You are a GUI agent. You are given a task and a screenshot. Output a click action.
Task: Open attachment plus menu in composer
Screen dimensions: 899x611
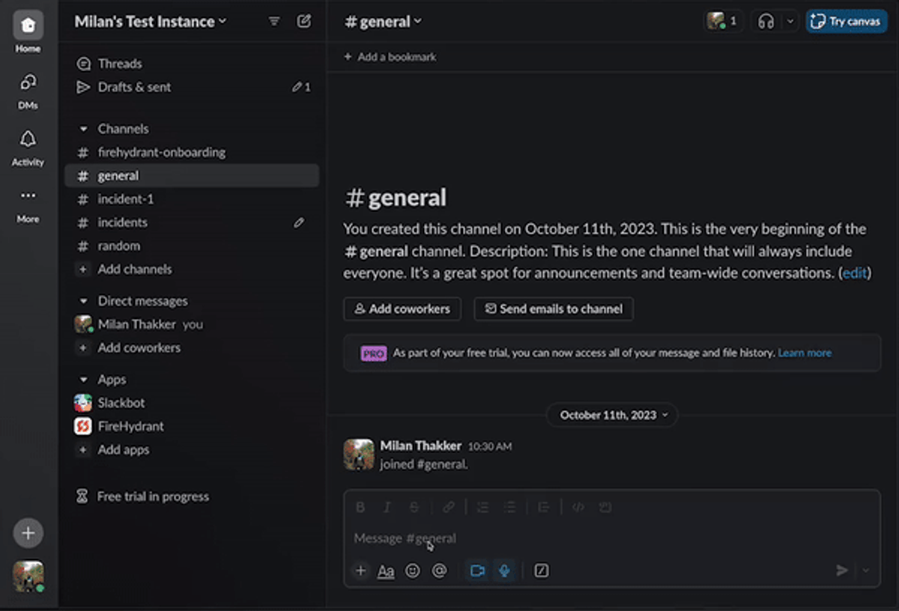point(360,571)
